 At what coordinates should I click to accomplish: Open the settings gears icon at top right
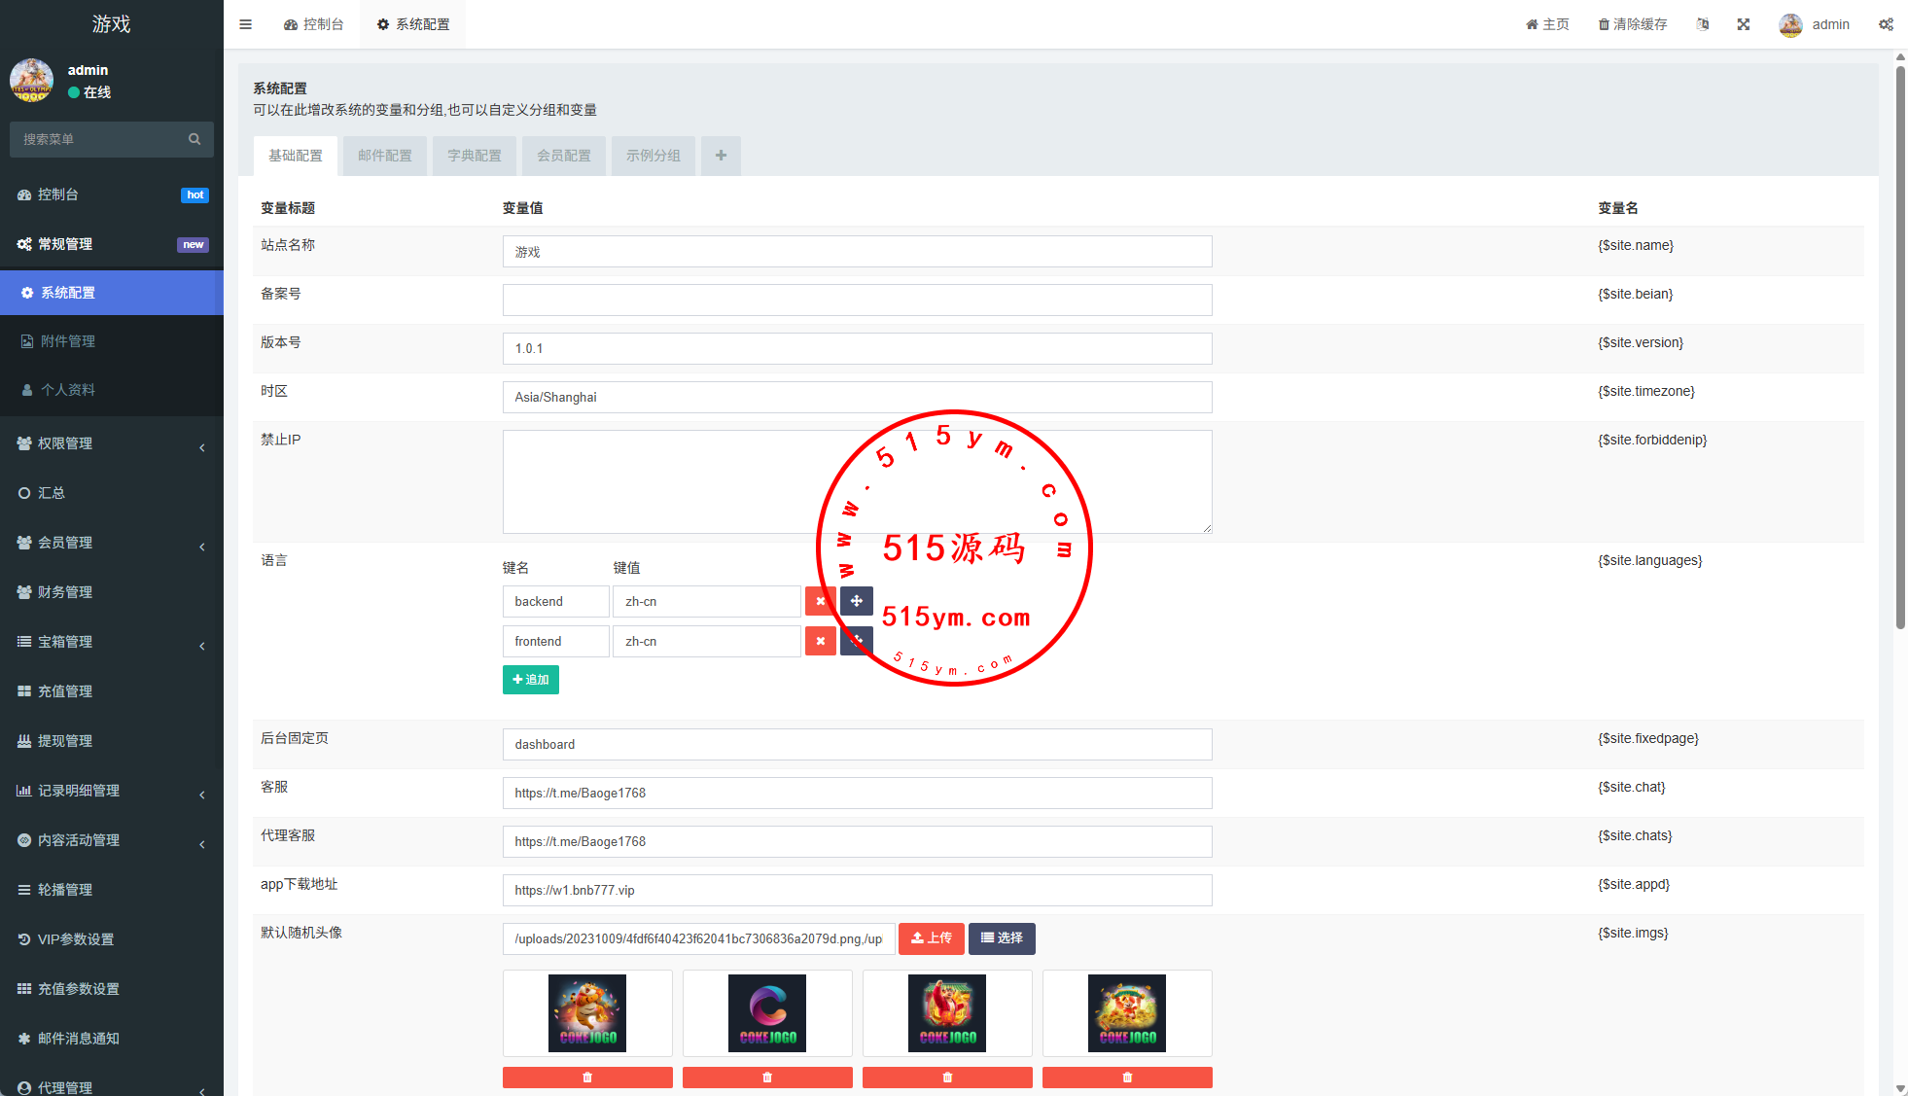click(1886, 24)
